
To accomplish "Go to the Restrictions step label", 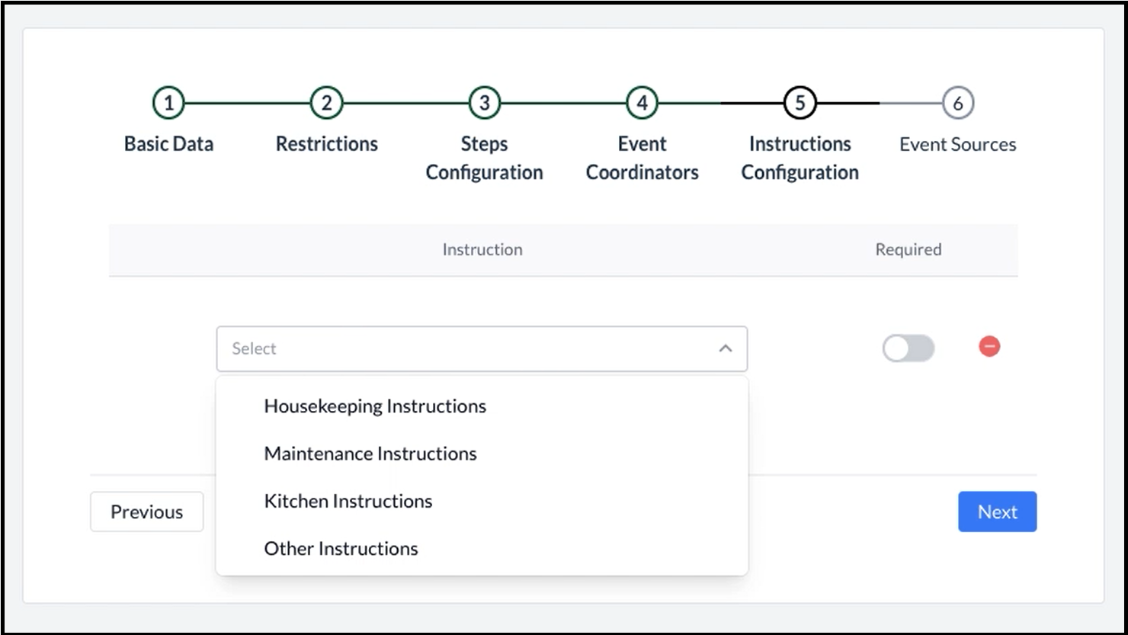I will (x=326, y=144).
